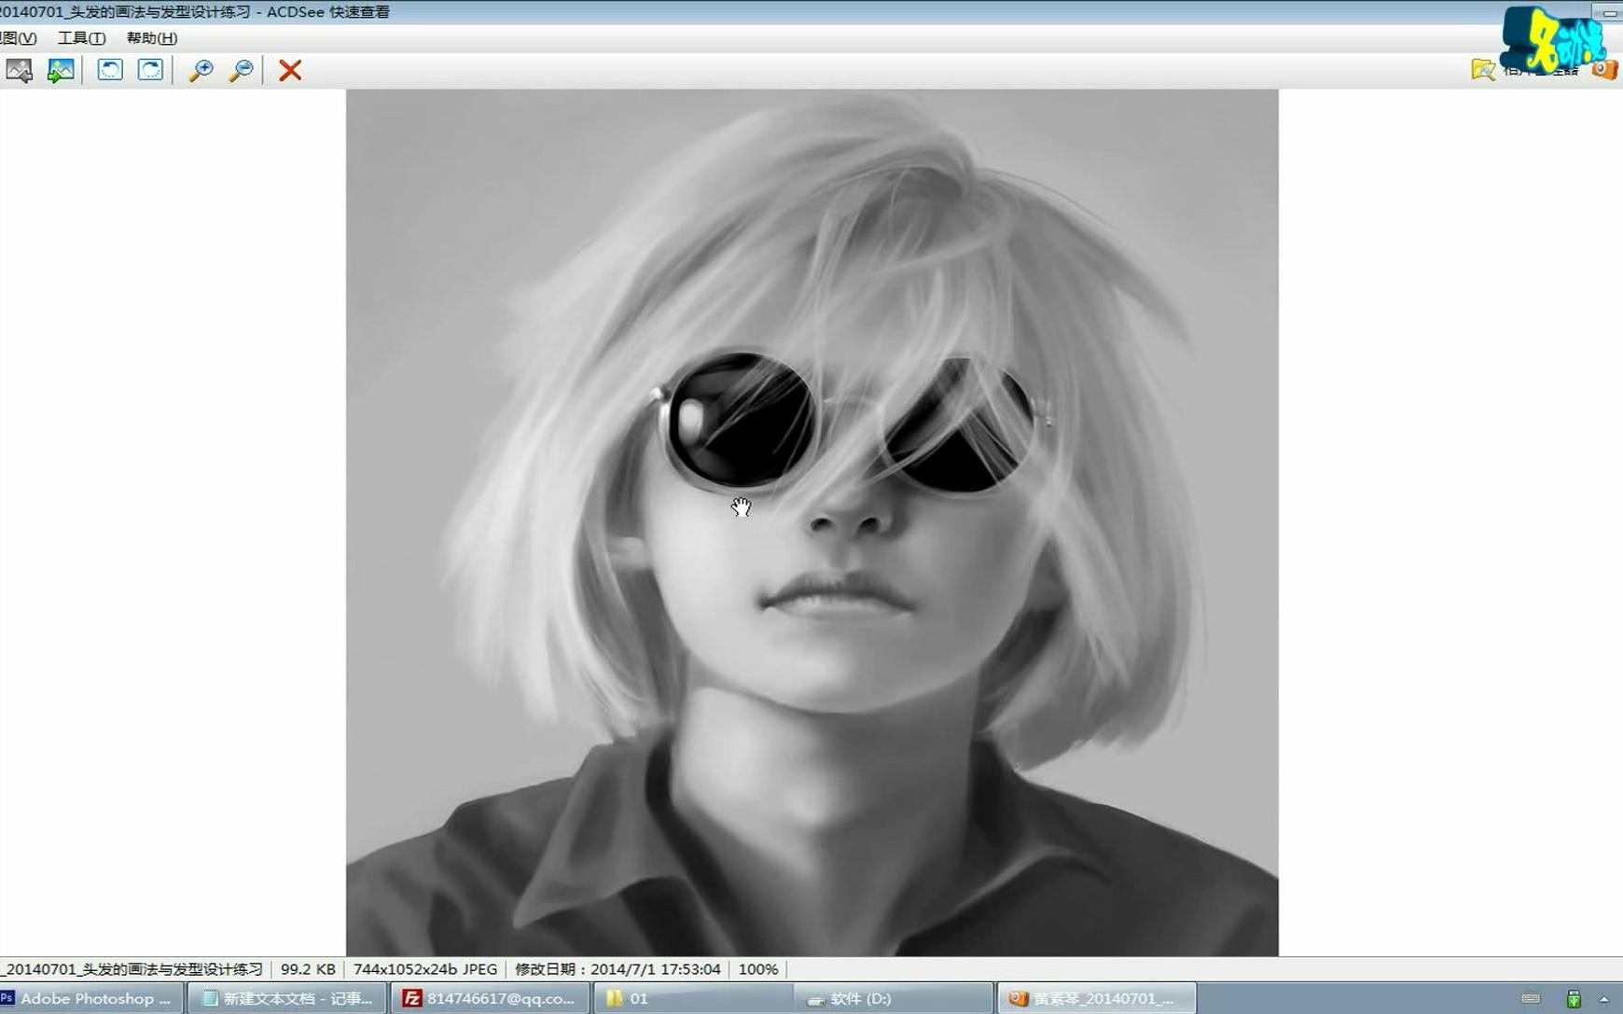Click the red X delete icon
Viewport: 1623px width, 1014px height.
click(x=289, y=70)
